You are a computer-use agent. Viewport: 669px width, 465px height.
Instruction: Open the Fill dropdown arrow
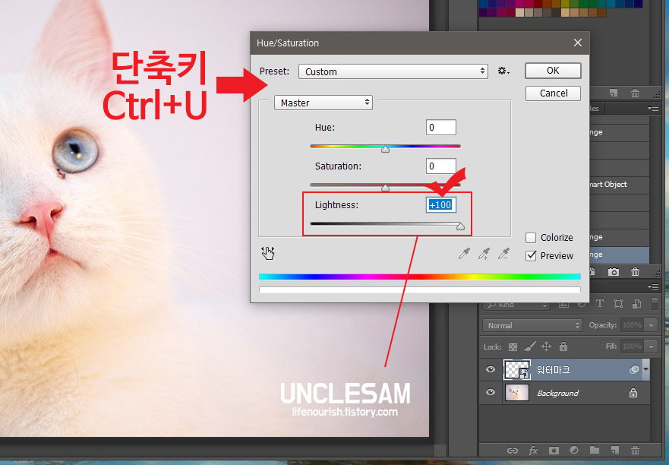(x=652, y=346)
